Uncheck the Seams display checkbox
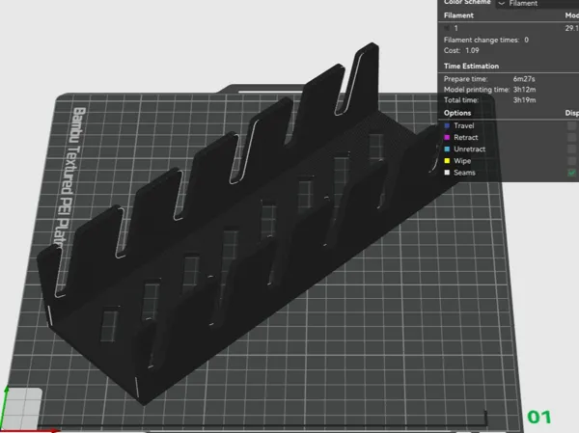This screenshot has width=579, height=433. (571, 173)
